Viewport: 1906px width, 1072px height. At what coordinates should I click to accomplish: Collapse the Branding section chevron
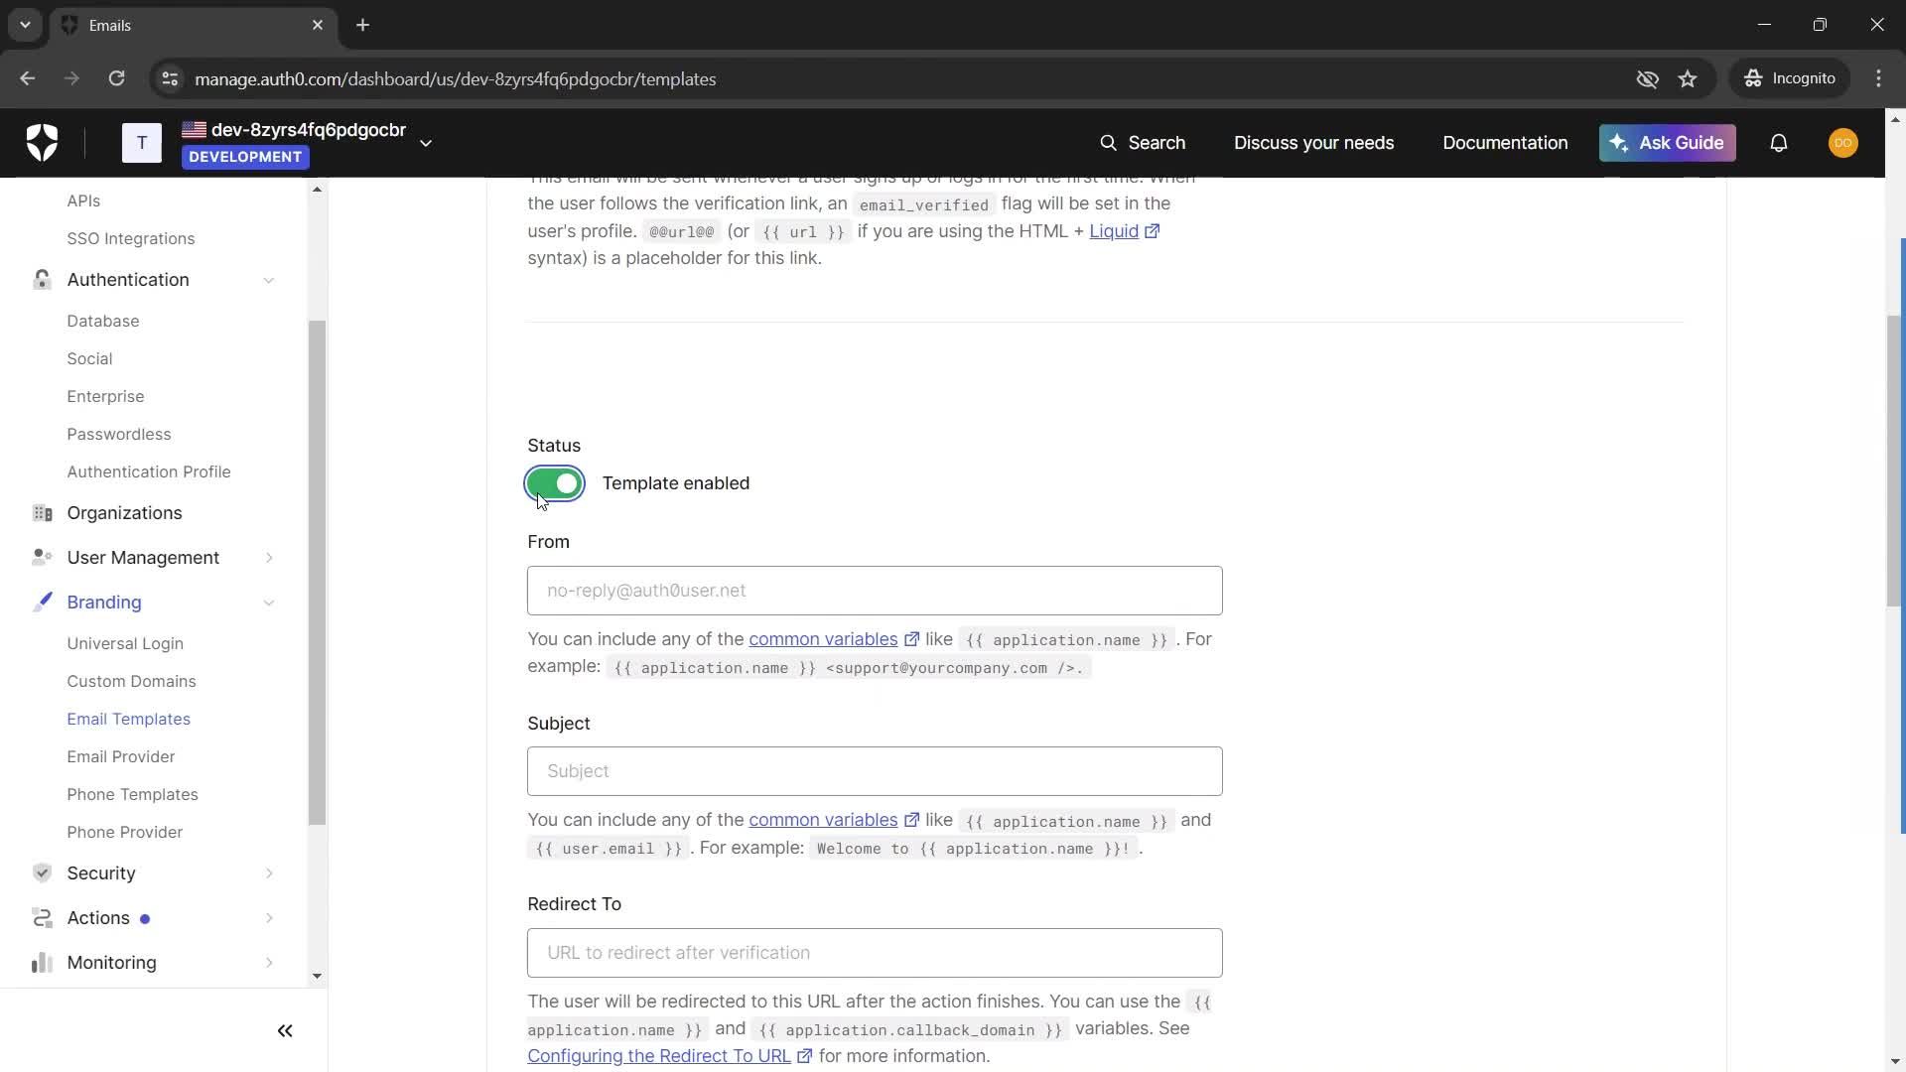(x=269, y=603)
